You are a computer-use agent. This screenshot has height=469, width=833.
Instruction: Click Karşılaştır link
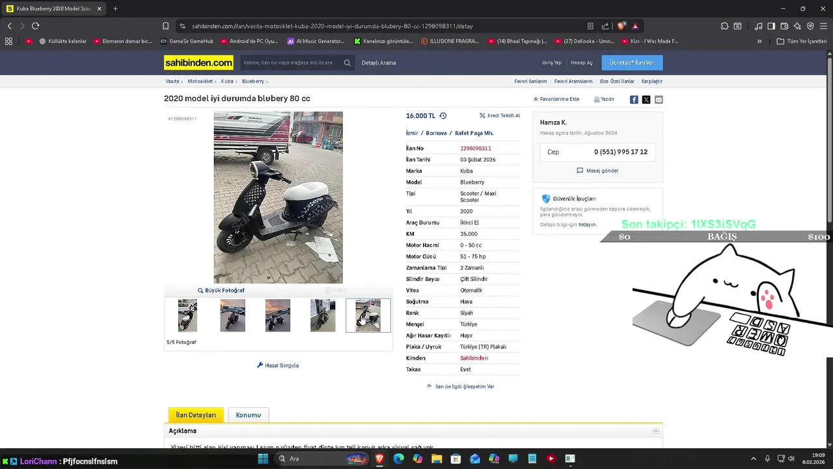coord(652,81)
